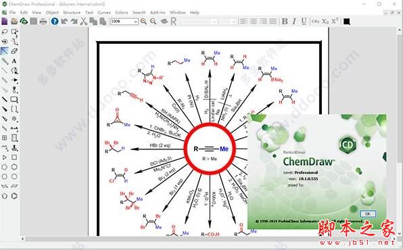
Task: Toggle CH₂ formula formatting
Action: [315, 22]
